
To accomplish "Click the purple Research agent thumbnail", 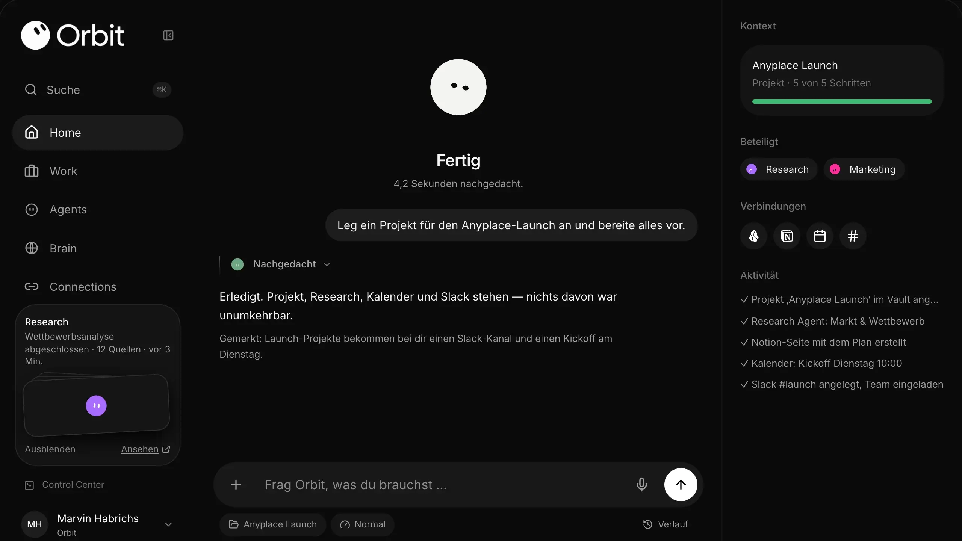I will (x=96, y=406).
